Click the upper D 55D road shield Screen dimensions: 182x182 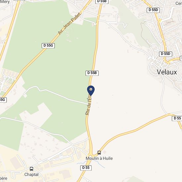[153, 10]
